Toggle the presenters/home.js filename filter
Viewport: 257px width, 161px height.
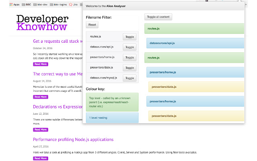coord(129,58)
